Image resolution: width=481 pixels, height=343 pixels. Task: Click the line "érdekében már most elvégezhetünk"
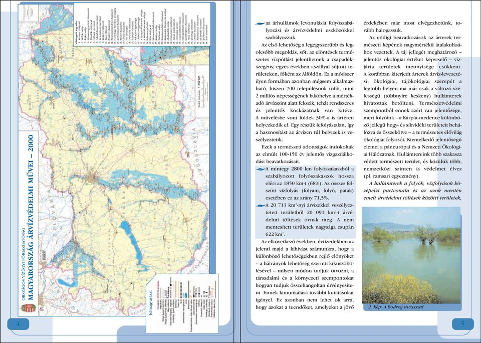pos(412,23)
